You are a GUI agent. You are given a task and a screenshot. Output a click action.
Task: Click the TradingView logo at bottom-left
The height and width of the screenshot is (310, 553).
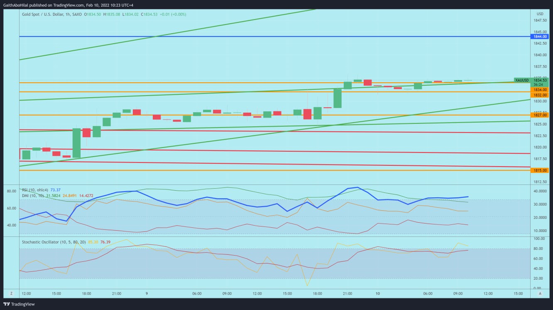pos(19,304)
